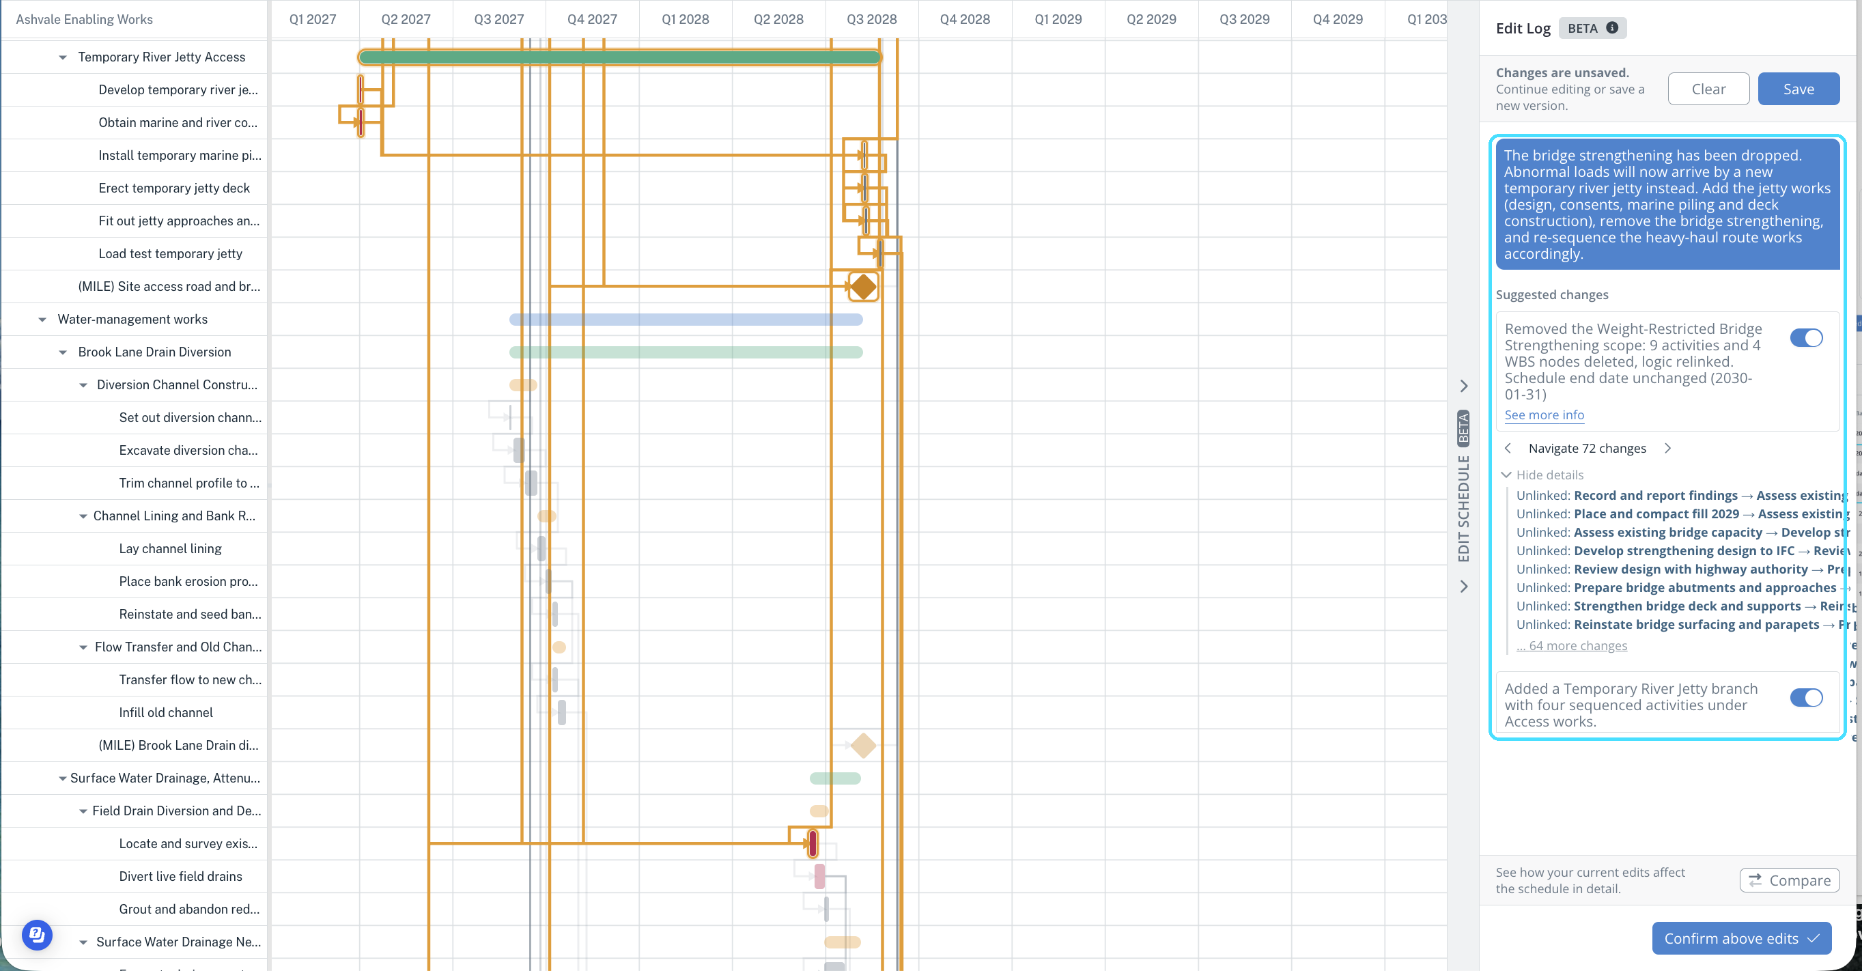This screenshot has height=971, width=1862.
Task: Collapse the Brook Lane Drain Diversion group
Action: coord(63,352)
